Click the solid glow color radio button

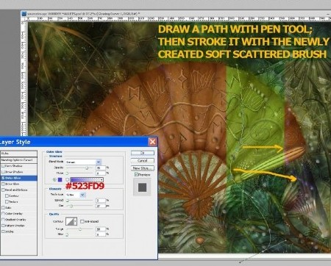54,179
